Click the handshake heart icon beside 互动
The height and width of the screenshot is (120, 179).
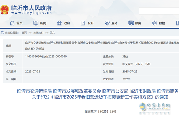[x=107, y=23]
